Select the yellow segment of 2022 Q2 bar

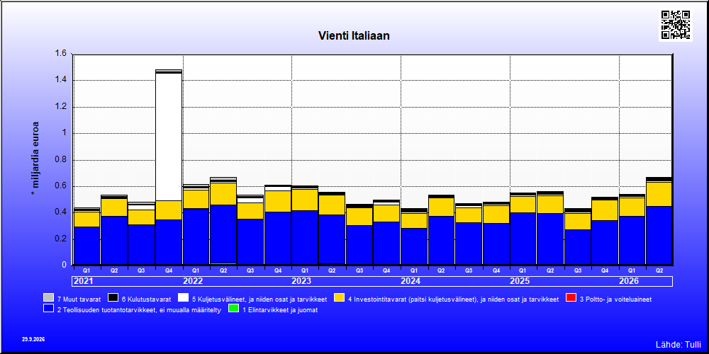[x=223, y=194]
